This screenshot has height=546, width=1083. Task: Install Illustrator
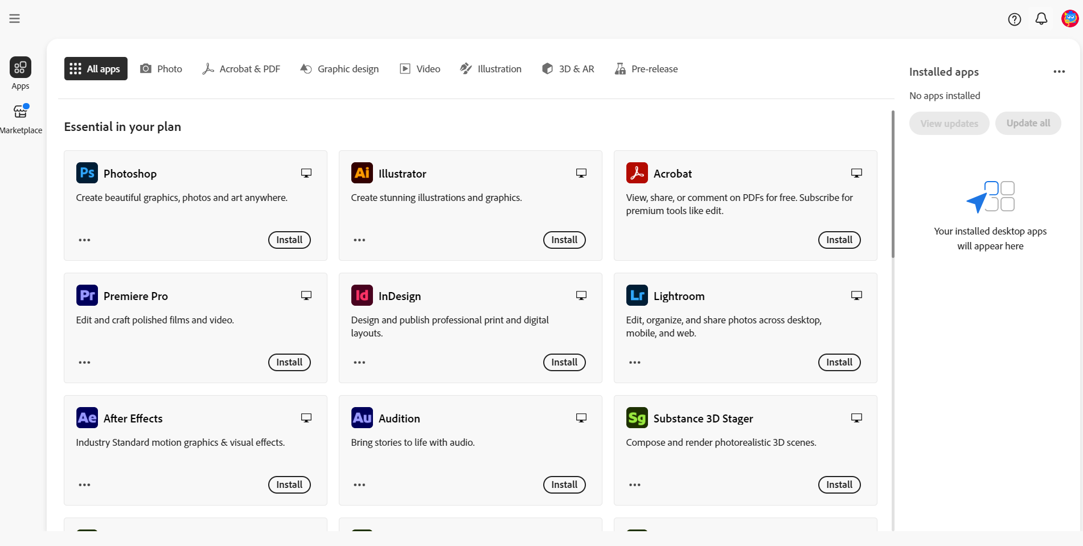coord(564,240)
